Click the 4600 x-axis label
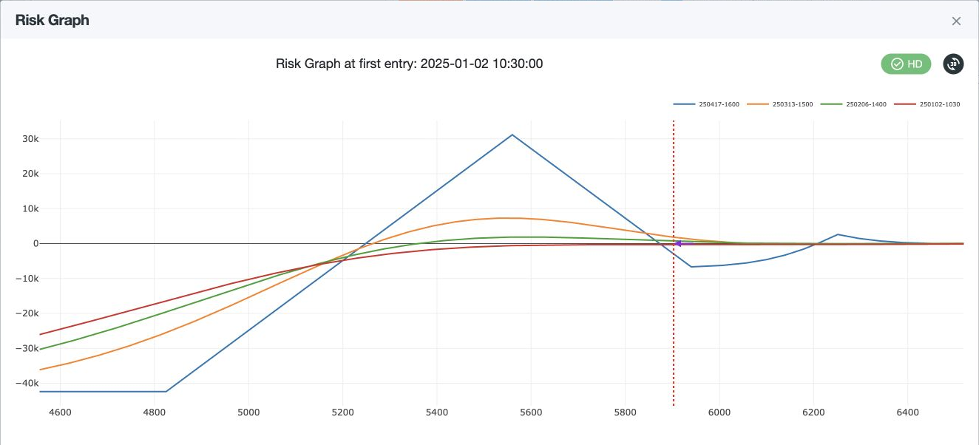 [61, 412]
